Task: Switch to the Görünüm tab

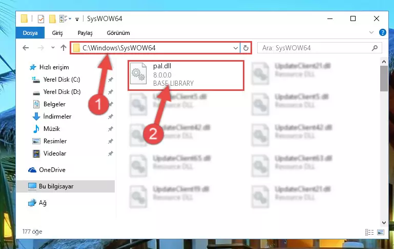Action: pos(118,33)
